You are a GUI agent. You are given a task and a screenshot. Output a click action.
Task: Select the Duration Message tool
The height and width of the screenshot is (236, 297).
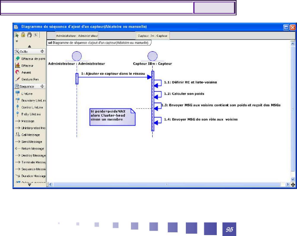[x=30, y=176]
